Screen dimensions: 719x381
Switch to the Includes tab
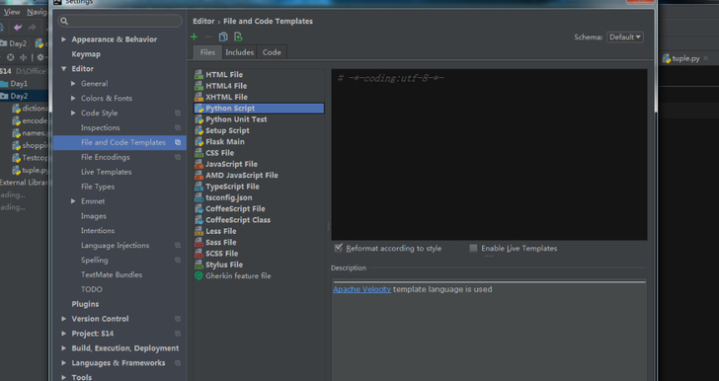coord(239,52)
